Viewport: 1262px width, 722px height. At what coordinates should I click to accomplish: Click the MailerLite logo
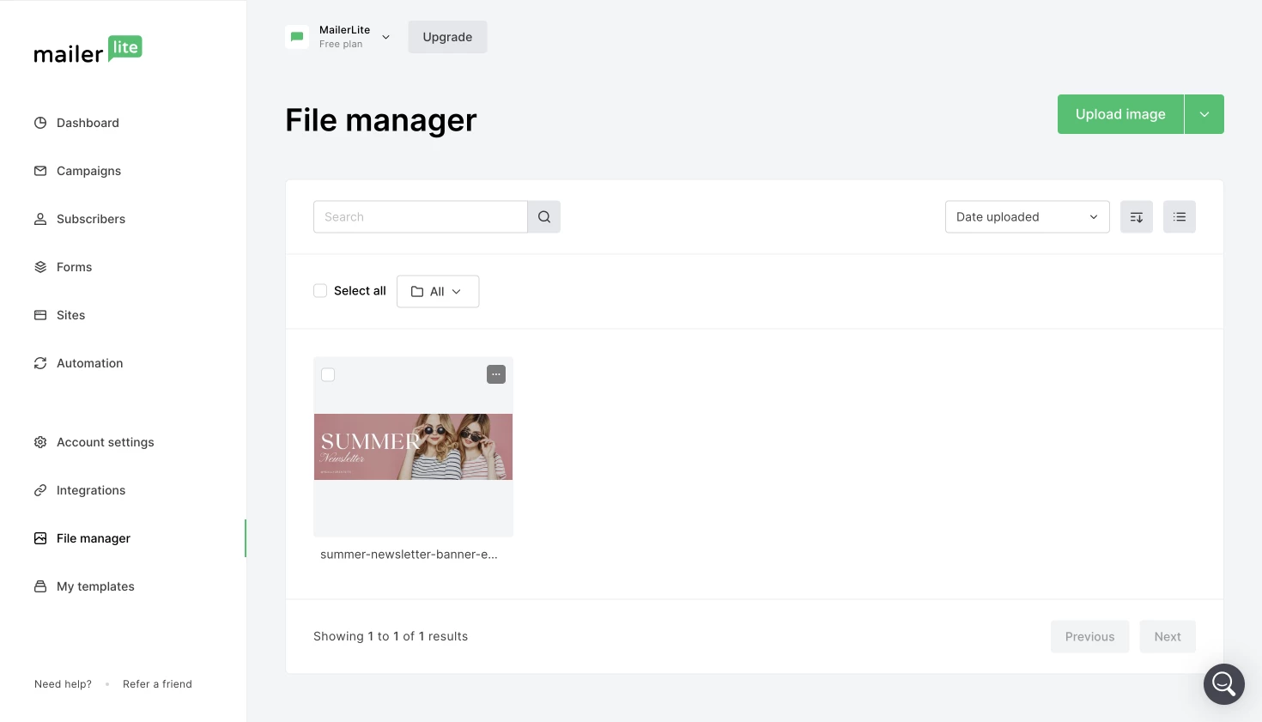click(88, 51)
